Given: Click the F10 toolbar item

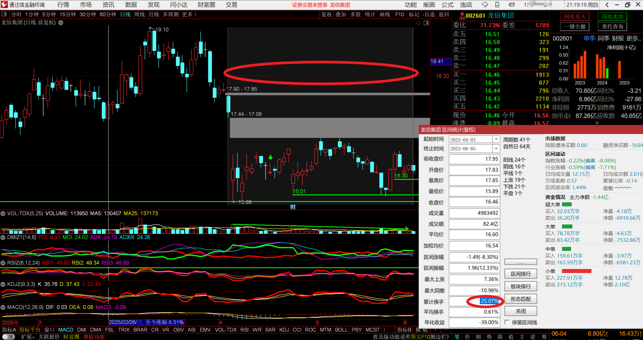Looking at the screenshot, I should (x=400, y=14).
